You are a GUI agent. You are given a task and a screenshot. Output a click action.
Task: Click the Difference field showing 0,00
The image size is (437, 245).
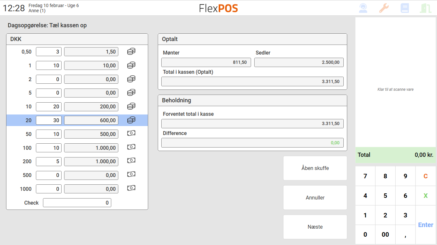click(x=252, y=142)
